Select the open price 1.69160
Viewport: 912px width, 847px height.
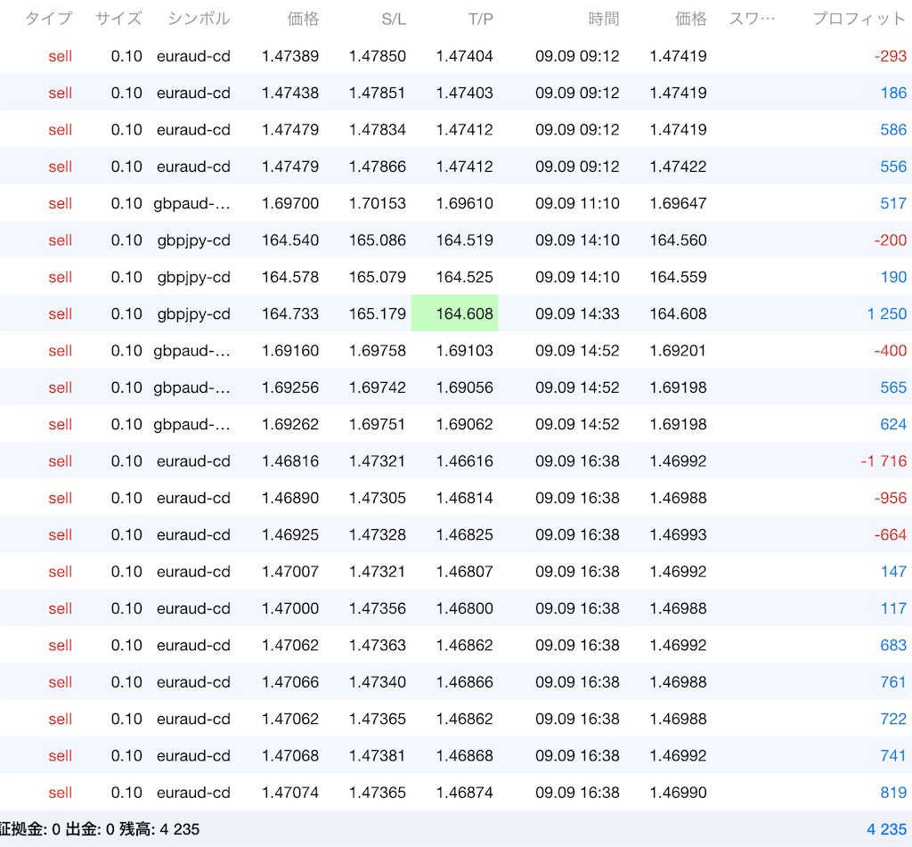[x=290, y=350]
